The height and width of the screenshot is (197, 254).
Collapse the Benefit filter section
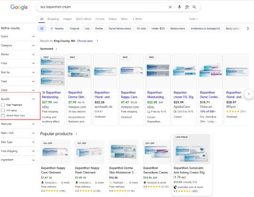pyautogui.click(x=18, y=99)
